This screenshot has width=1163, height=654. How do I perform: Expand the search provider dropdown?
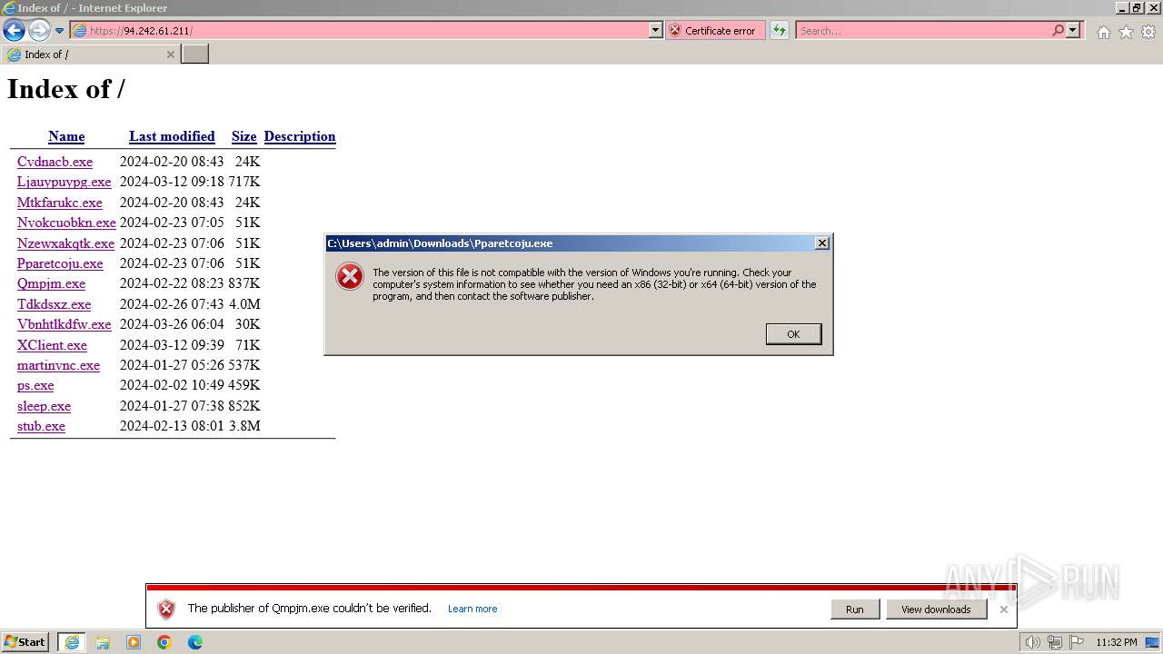(1073, 30)
